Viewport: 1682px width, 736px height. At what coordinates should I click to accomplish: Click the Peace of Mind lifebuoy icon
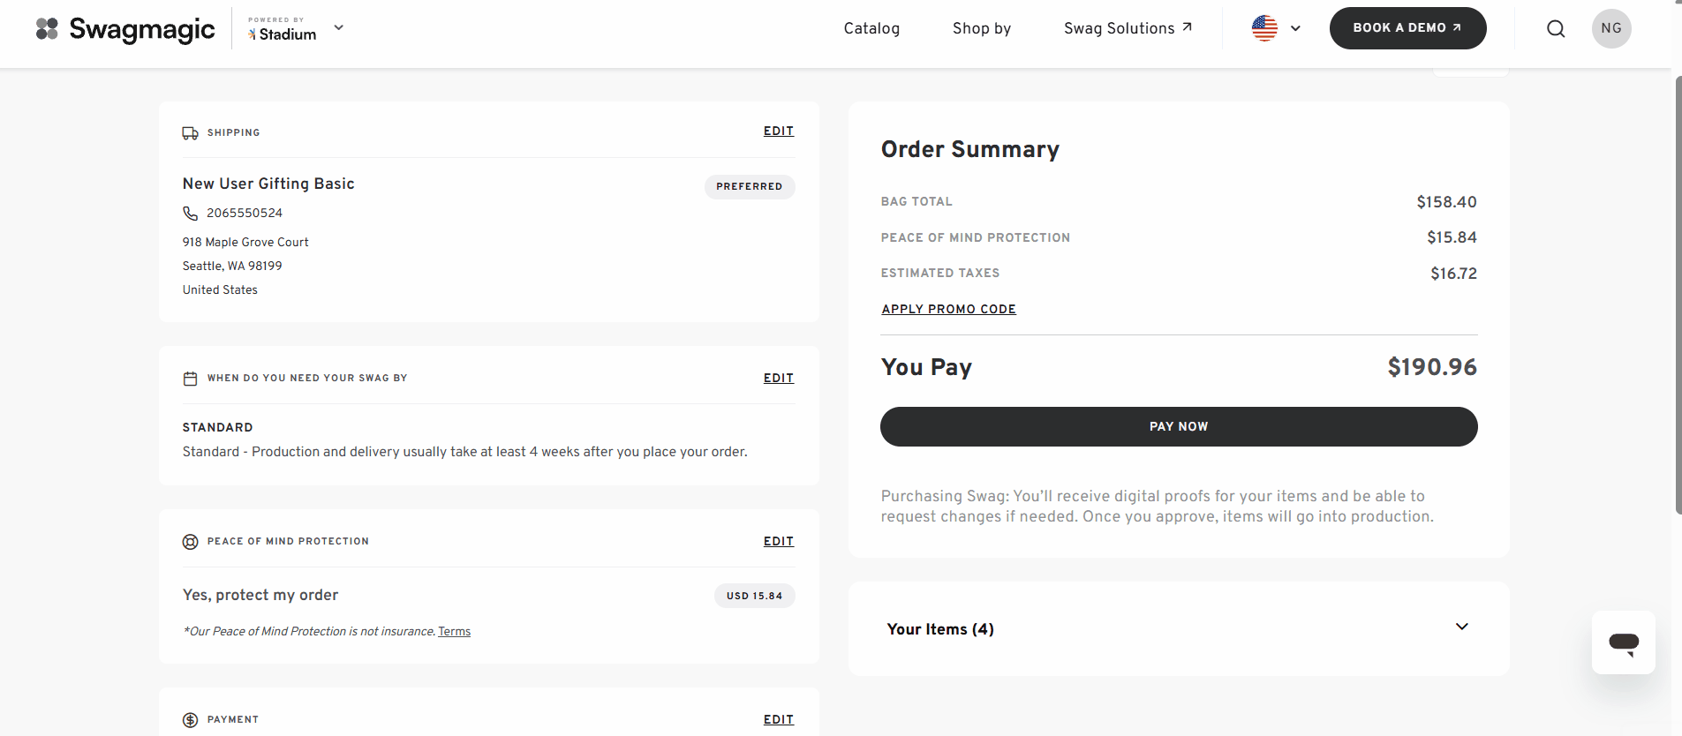tap(190, 542)
